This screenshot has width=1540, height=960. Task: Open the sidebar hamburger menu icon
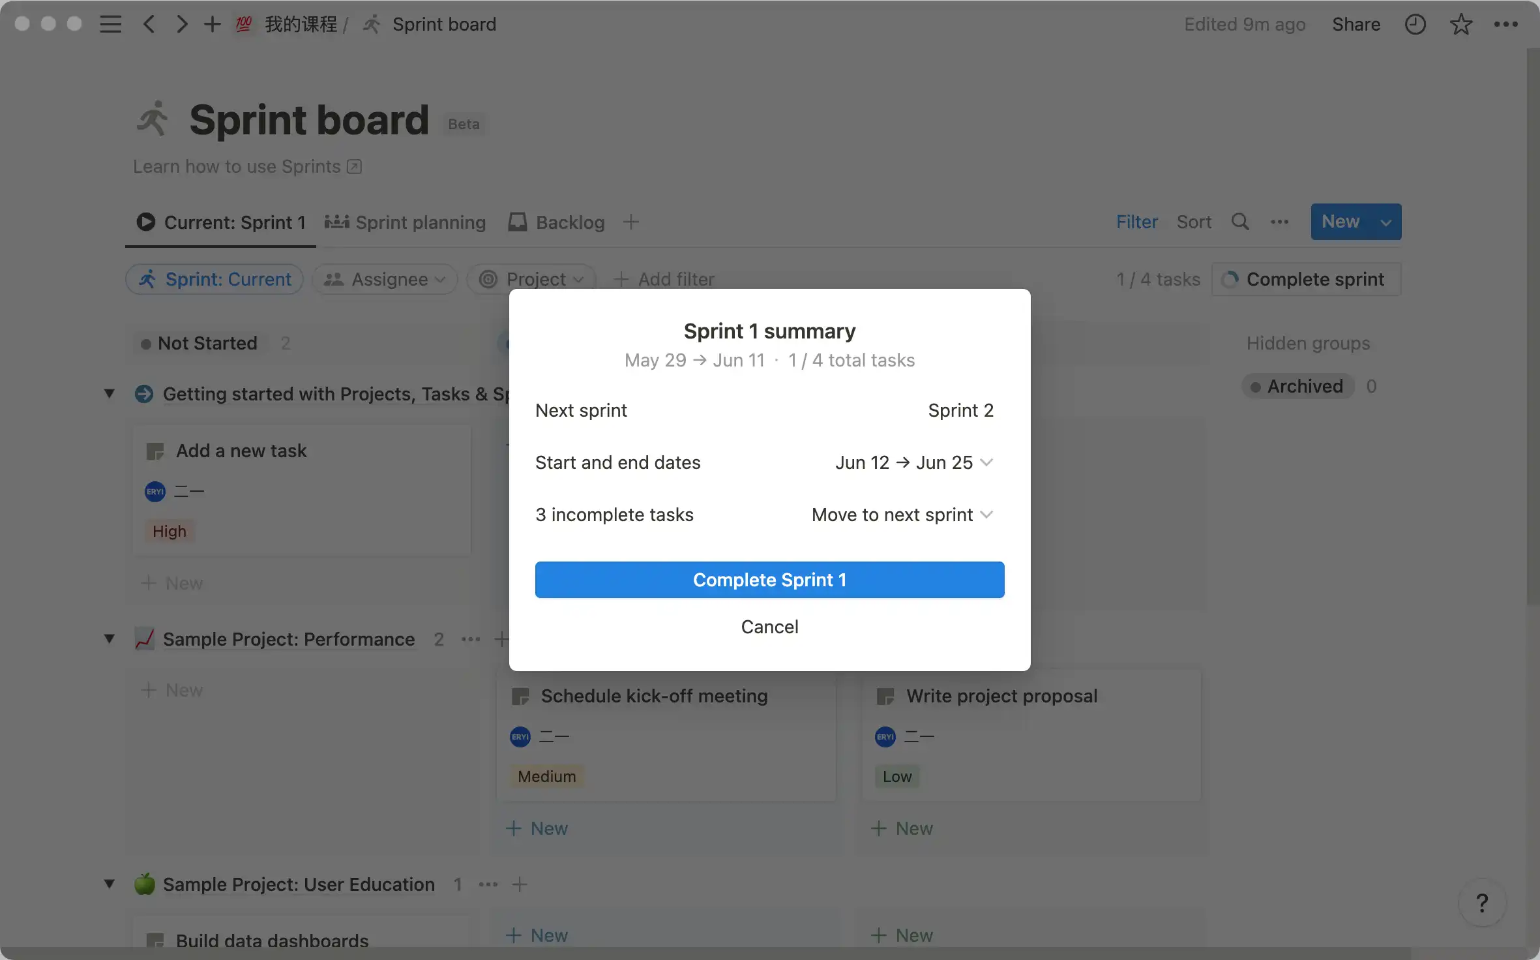coord(110,25)
